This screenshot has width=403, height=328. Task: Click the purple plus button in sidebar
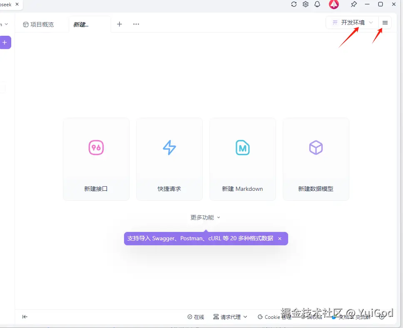5,42
